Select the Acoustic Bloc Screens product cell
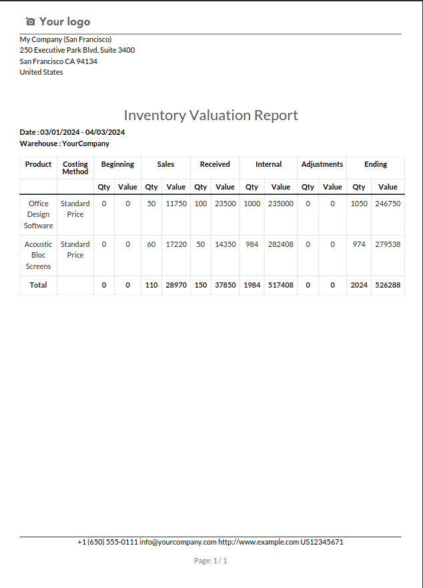Image resolution: width=423 pixels, height=588 pixels. tap(38, 255)
